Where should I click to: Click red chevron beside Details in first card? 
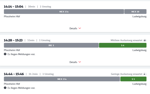(x=80, y=28)
